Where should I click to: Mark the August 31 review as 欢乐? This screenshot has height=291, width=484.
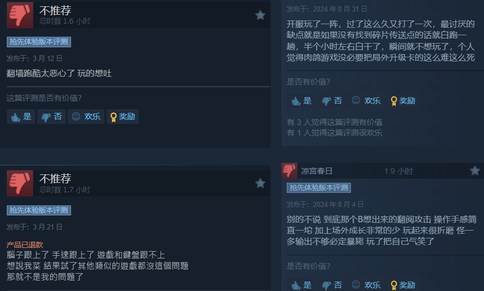click(366, 101)
